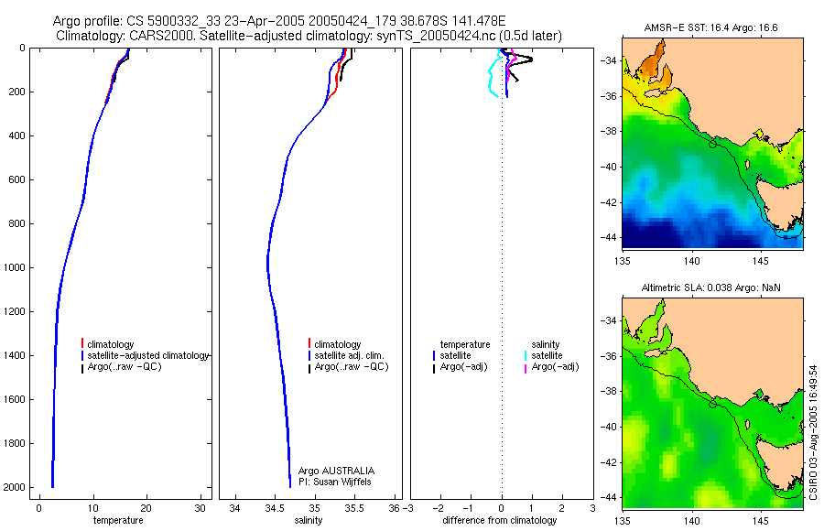Image resolution: width=824 pixels, height=531 pixels.
Task: Click the temperature x-axis label
Action: [118, 520]
